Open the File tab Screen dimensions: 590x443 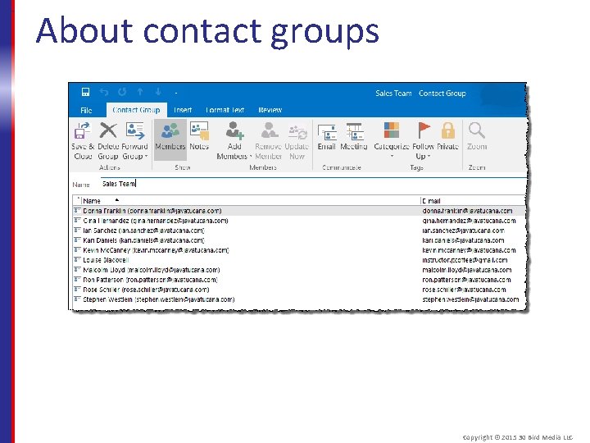click(86, 111)
